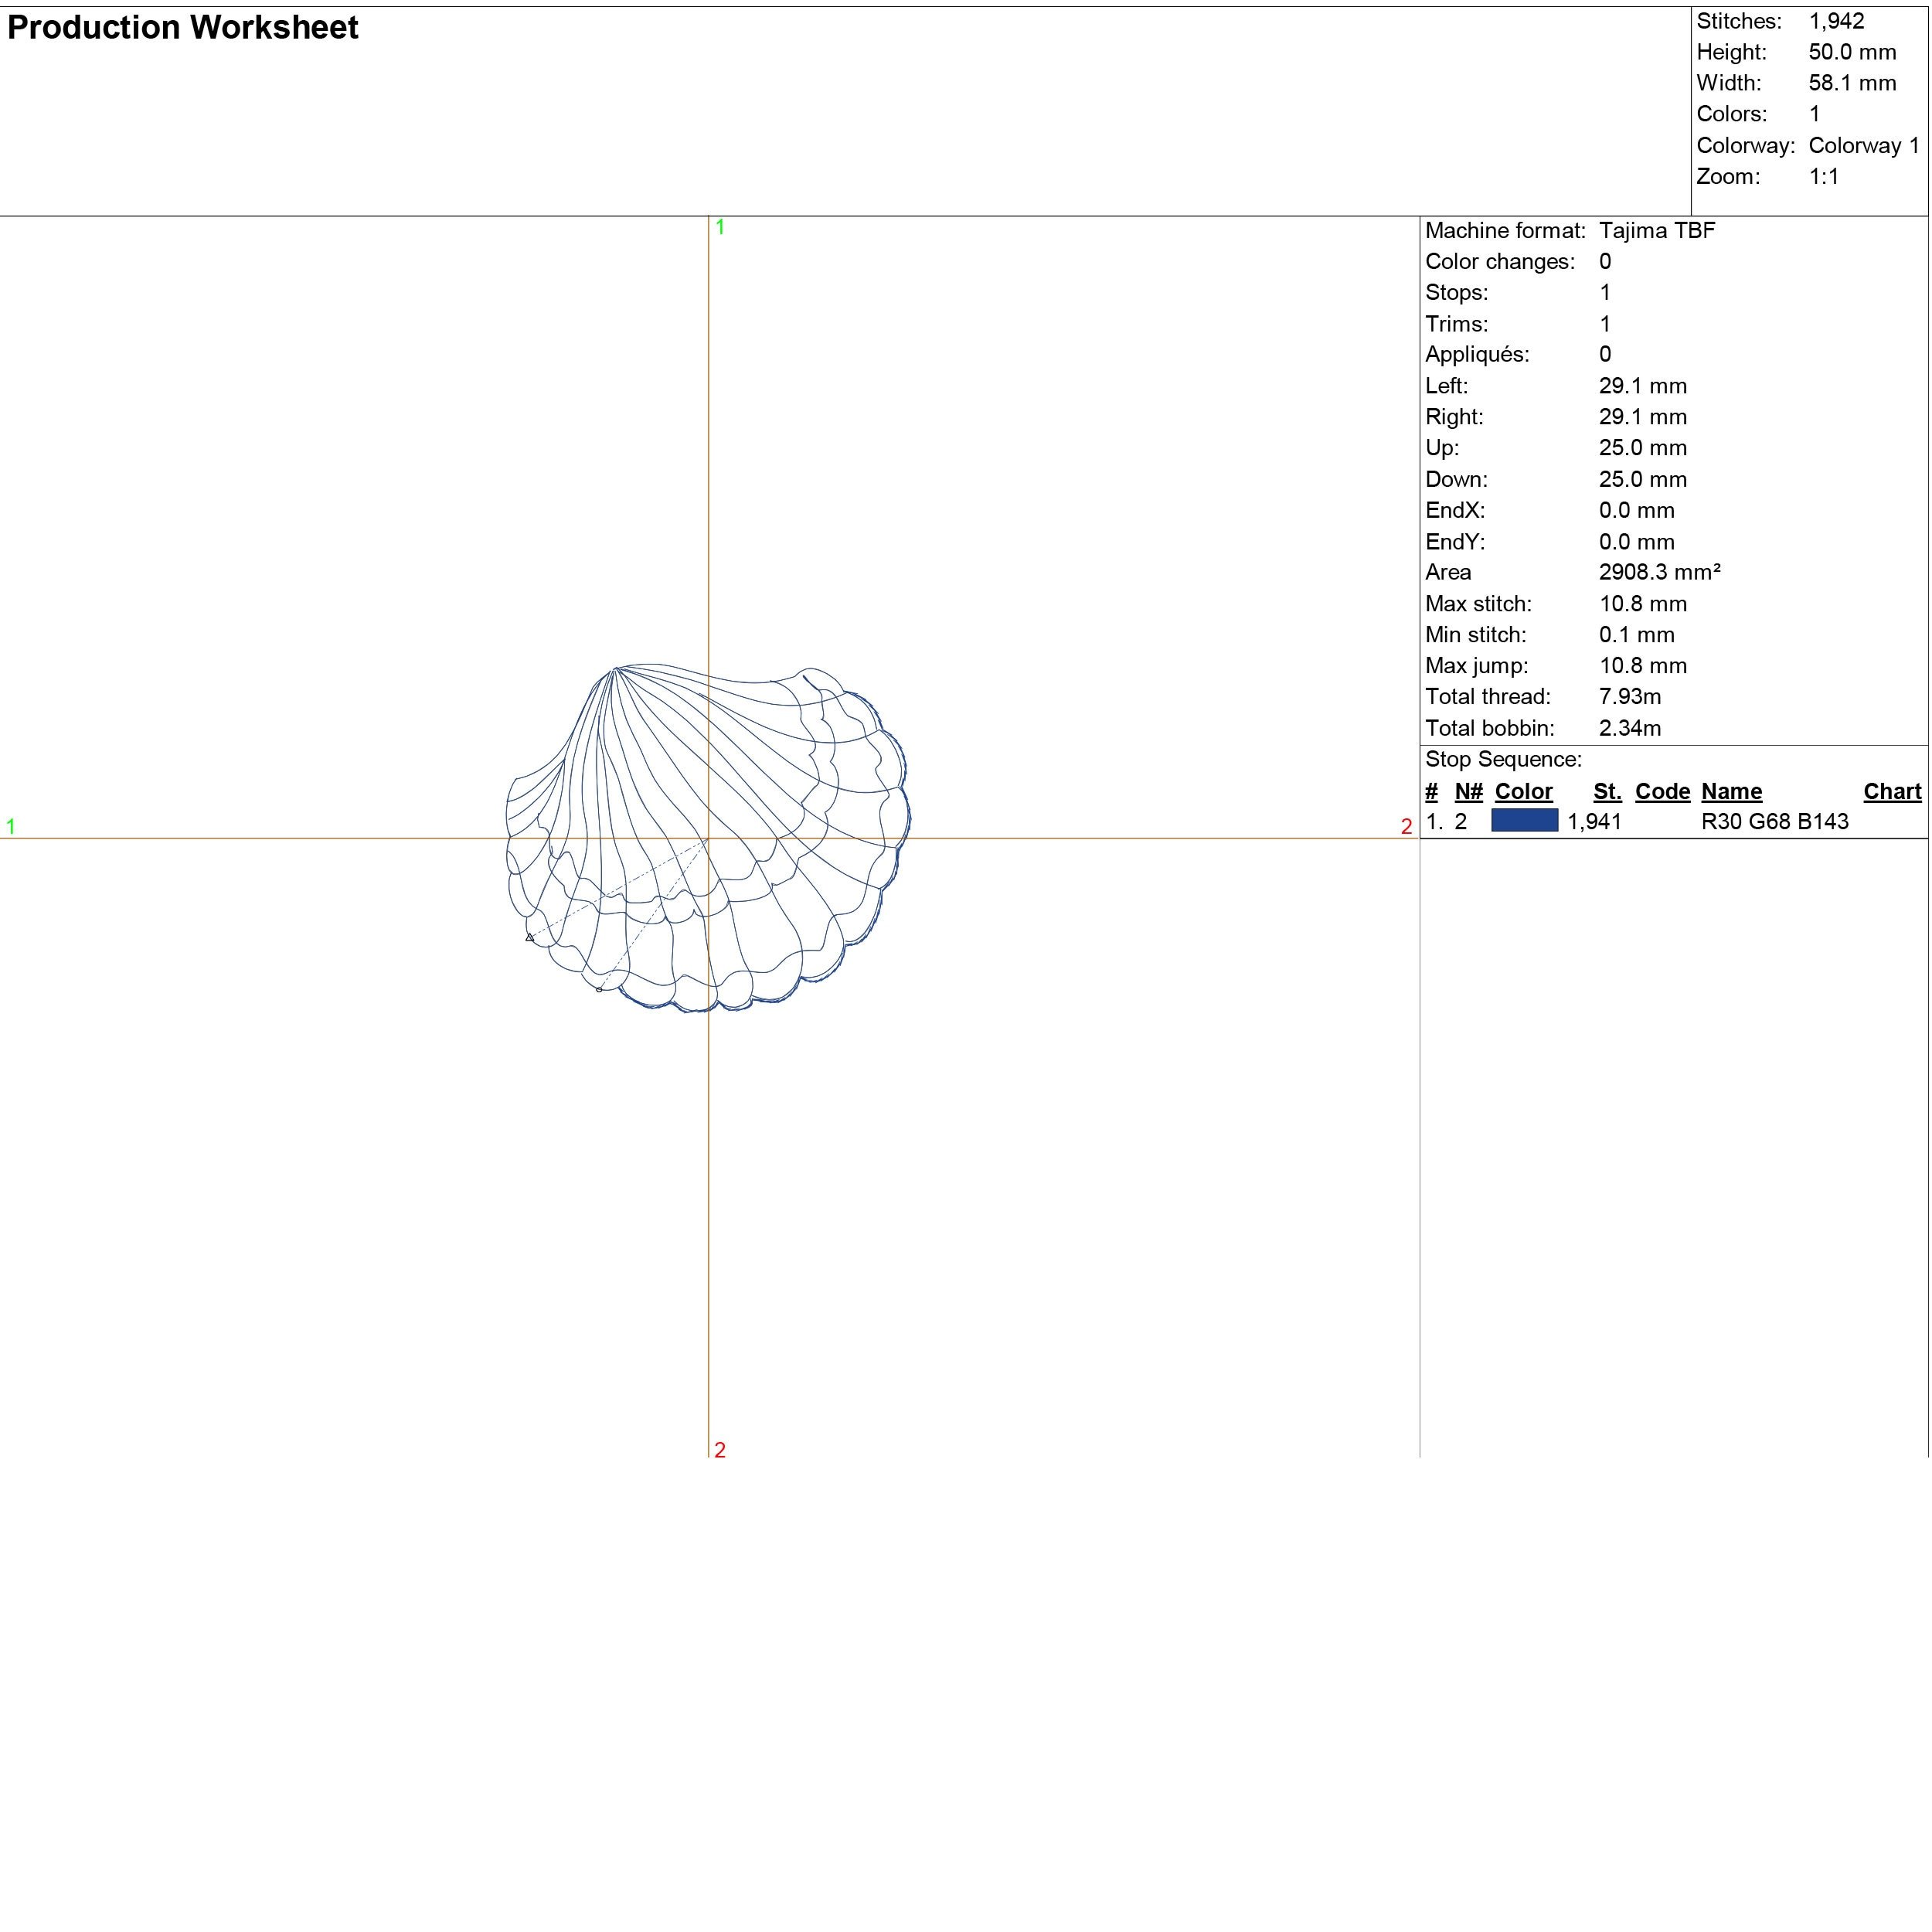The image size is (1932, 1932).
Task: Click the 'Production Worksheet' title
Action: 182,28
